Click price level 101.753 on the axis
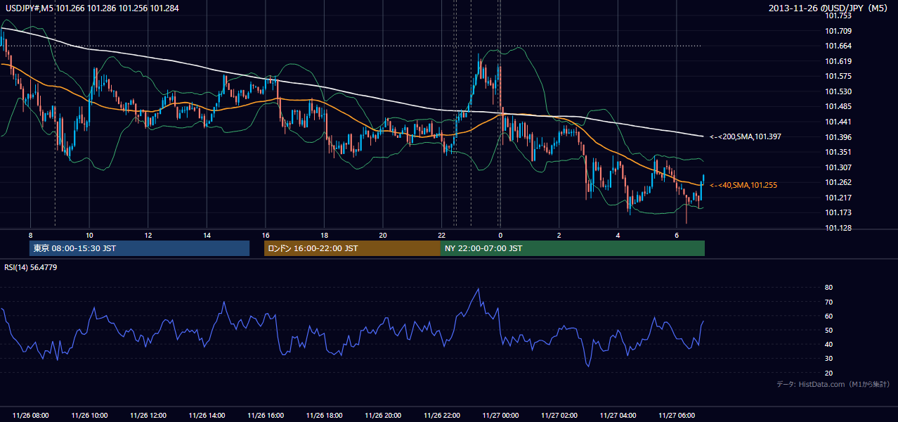 pyautogui.click(x=838, y=15)
